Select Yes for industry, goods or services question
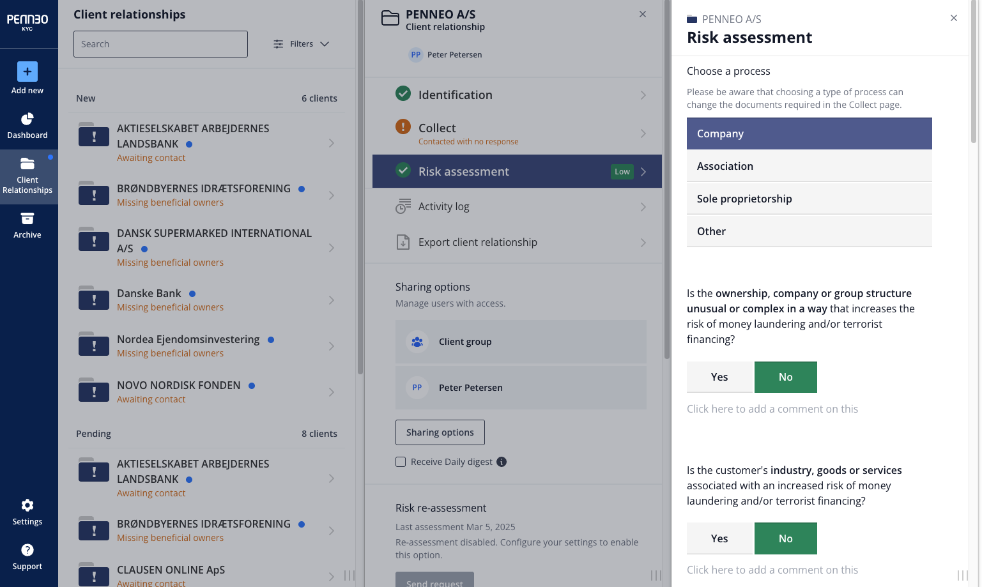This screenshot has height=587, width=982. [x=720, y=538]
